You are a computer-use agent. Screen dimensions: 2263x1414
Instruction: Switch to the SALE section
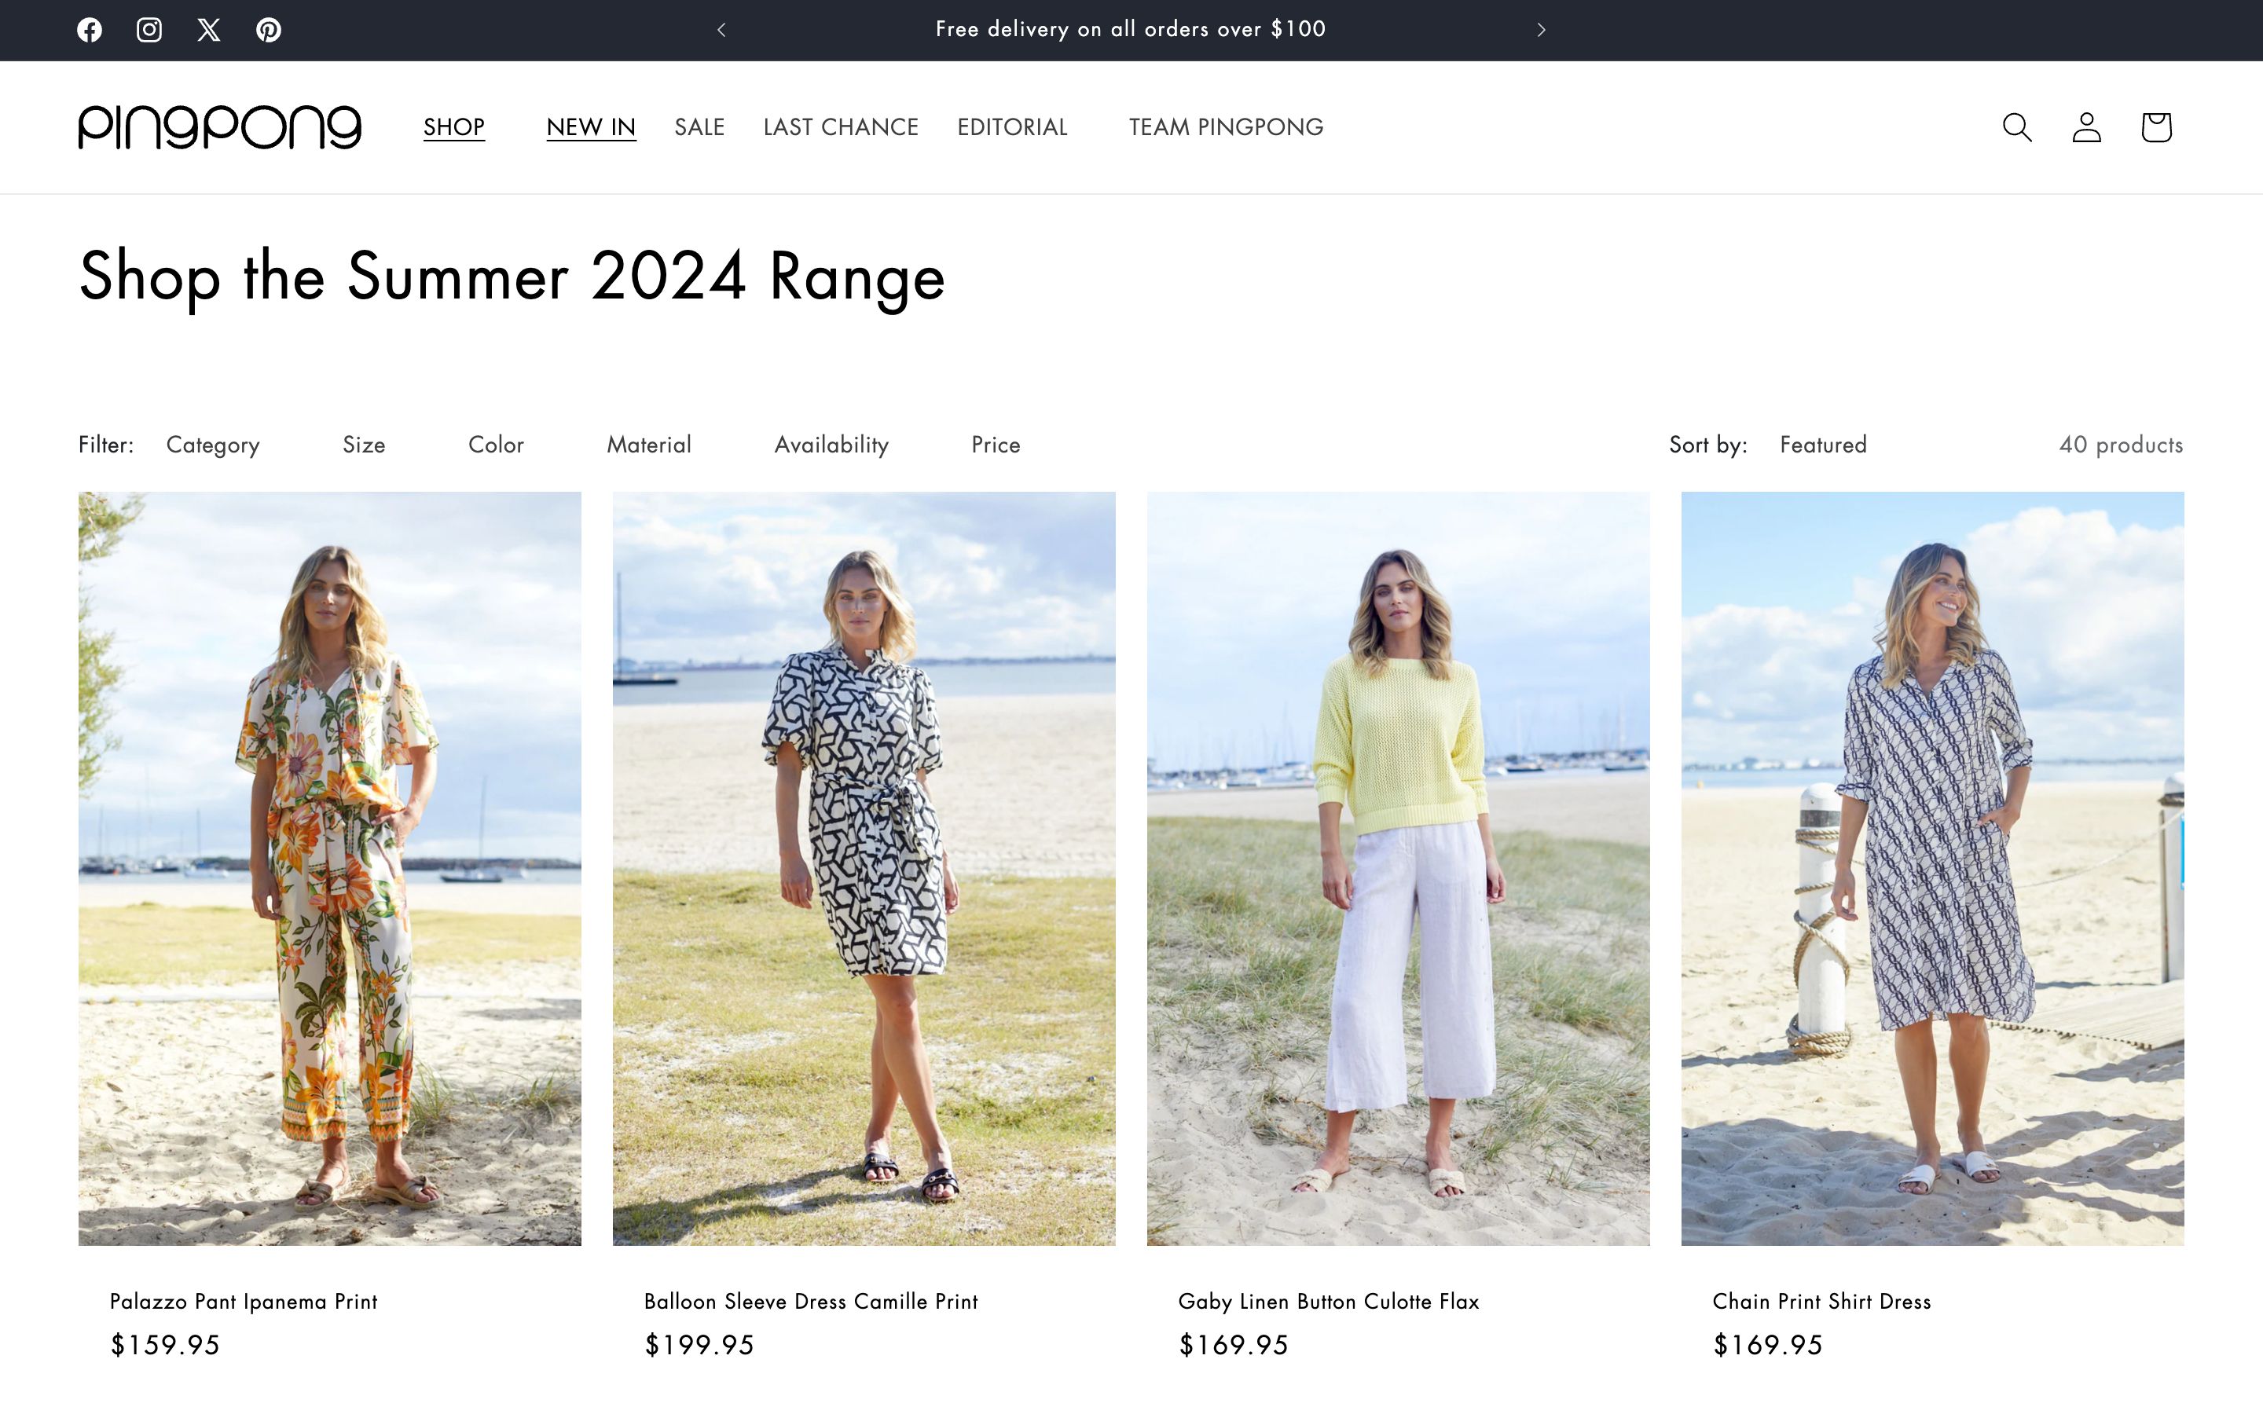click(x=699, y=127)
